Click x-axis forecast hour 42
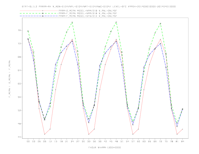Image resolution: width=199 pixels, height=154 pixels. (105, 141)
